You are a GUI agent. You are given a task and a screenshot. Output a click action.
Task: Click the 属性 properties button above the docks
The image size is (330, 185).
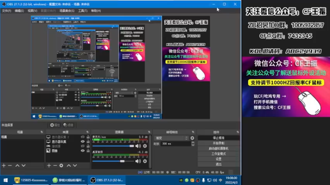[x=55, y=125]
